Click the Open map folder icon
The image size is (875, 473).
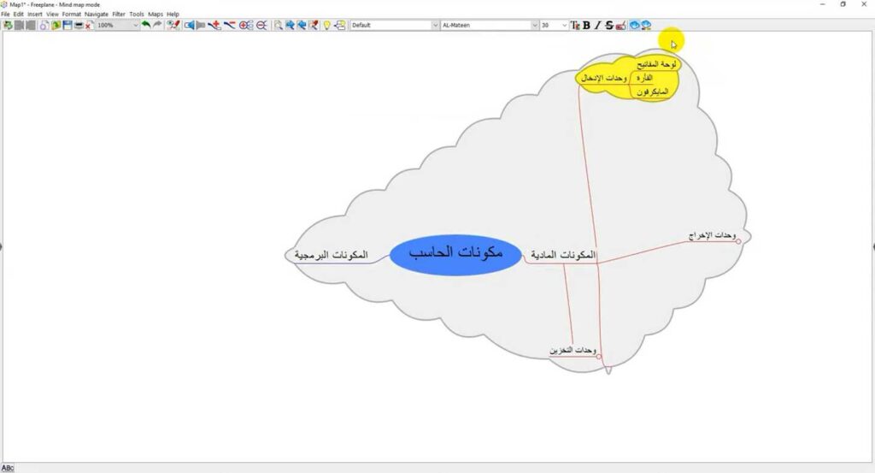tap(56, 25)
